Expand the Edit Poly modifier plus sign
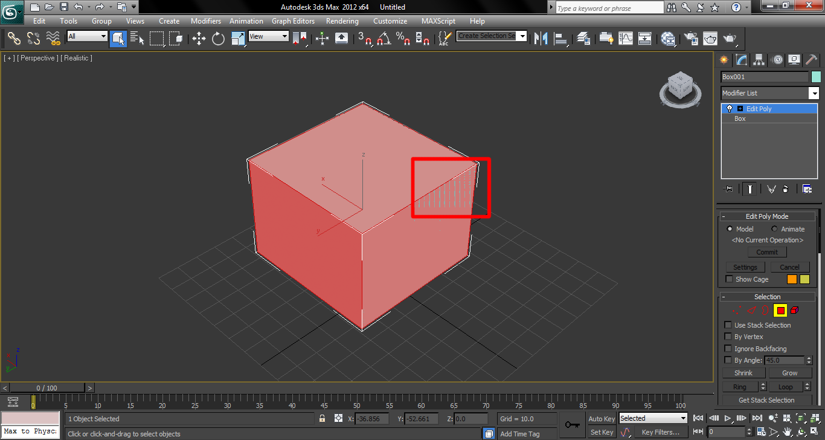This screenshot has height=440, width=825. pos(740,109)
